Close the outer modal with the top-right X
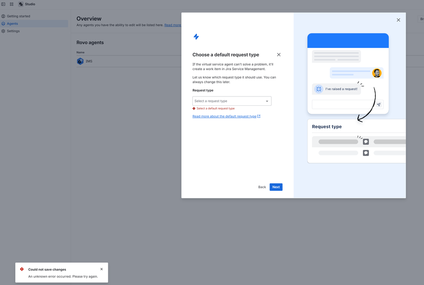Image resolution: width=424 pixels, height=285 pixels. pyautogui.click(x=398, y=20)
